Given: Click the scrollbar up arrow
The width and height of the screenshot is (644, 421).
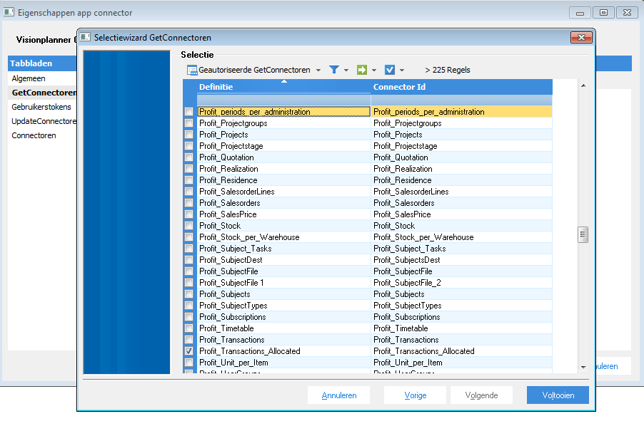Looking at the screenshot, I should click(x=583, y=85).
